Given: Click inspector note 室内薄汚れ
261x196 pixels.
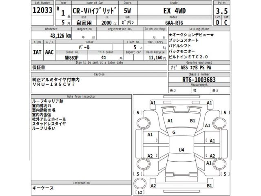Looking at the screenshot, I should tap(42, 105).
